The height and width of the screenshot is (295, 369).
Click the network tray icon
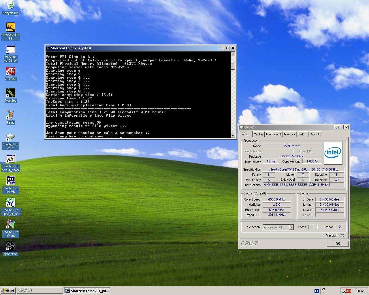pos(343,291)
